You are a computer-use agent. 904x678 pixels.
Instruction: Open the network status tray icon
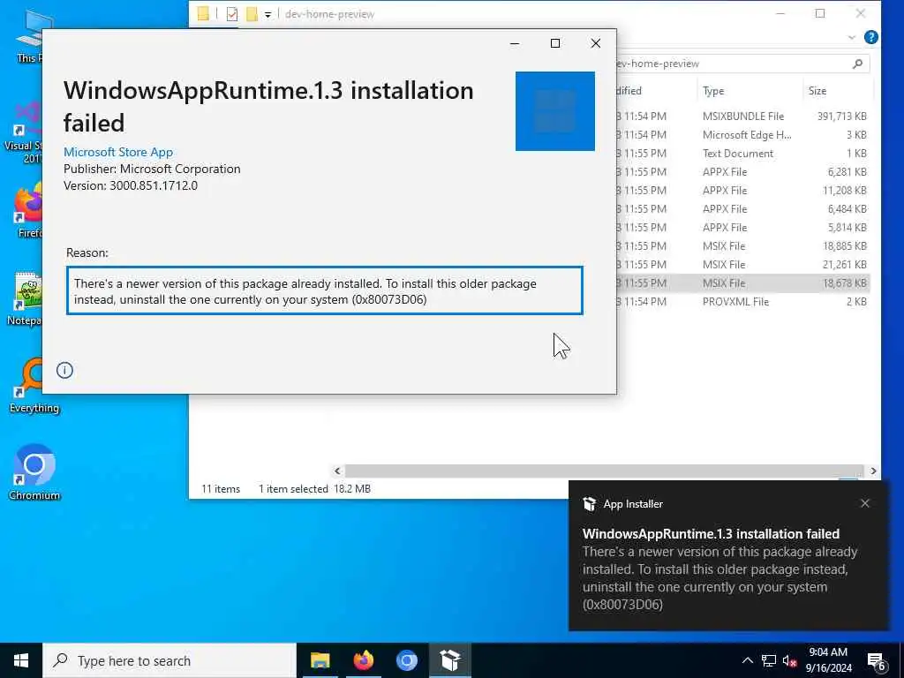[x=769, y=660]
